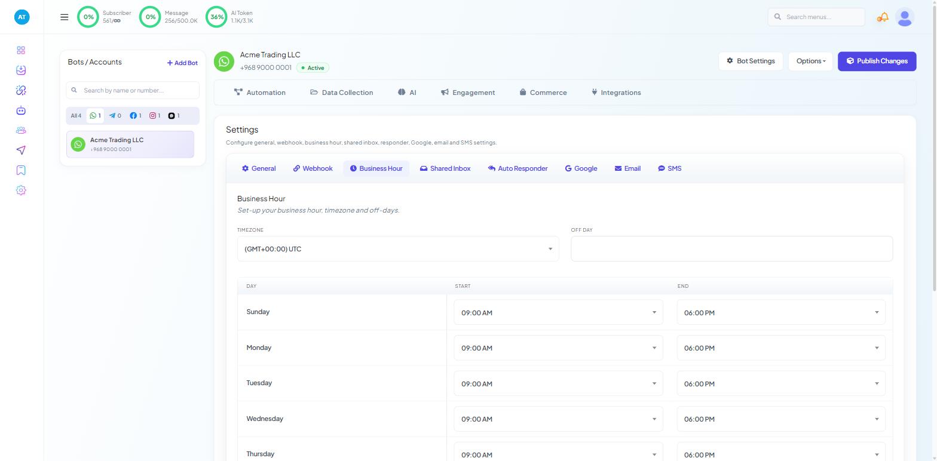Open the Engagement menu

tap(468, 93)
